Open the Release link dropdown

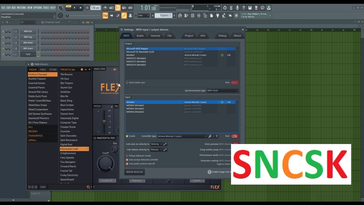156,149
